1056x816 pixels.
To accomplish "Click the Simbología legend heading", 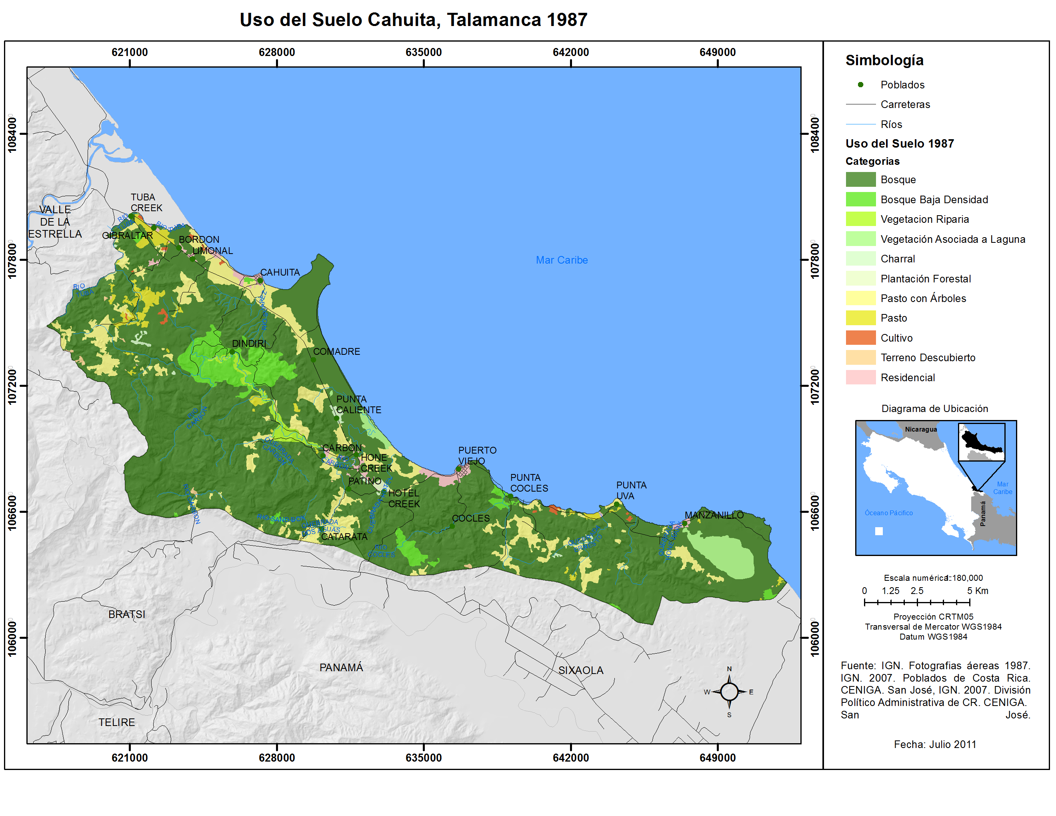I will 884,60.
